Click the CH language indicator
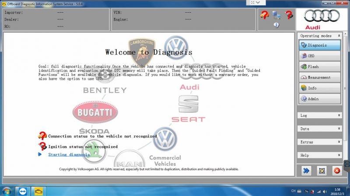The width and height of the screenshot is (350, 196). coord(293,191)
